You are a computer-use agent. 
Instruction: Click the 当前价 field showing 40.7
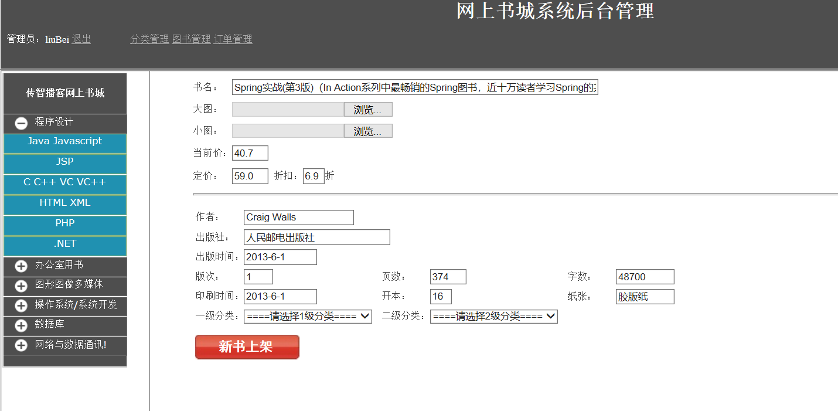point(250,153)
